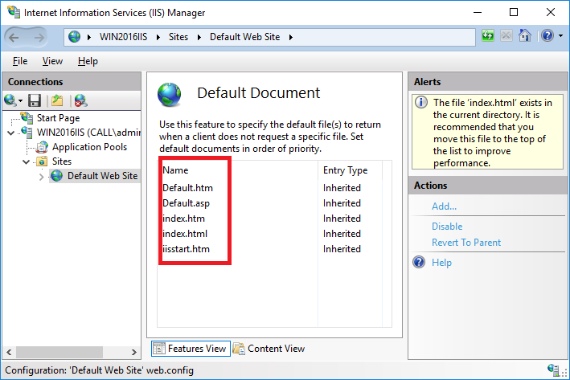
Task: Expand the Default Web Site node
Action: [x=41, y=177]
